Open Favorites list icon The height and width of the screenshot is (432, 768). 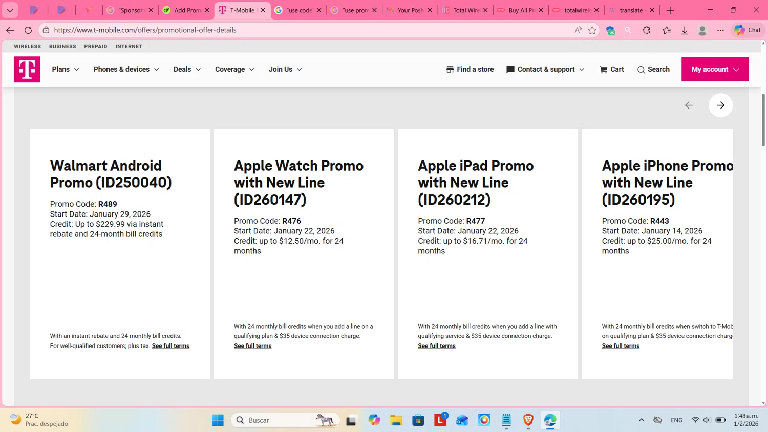point(666,30)
